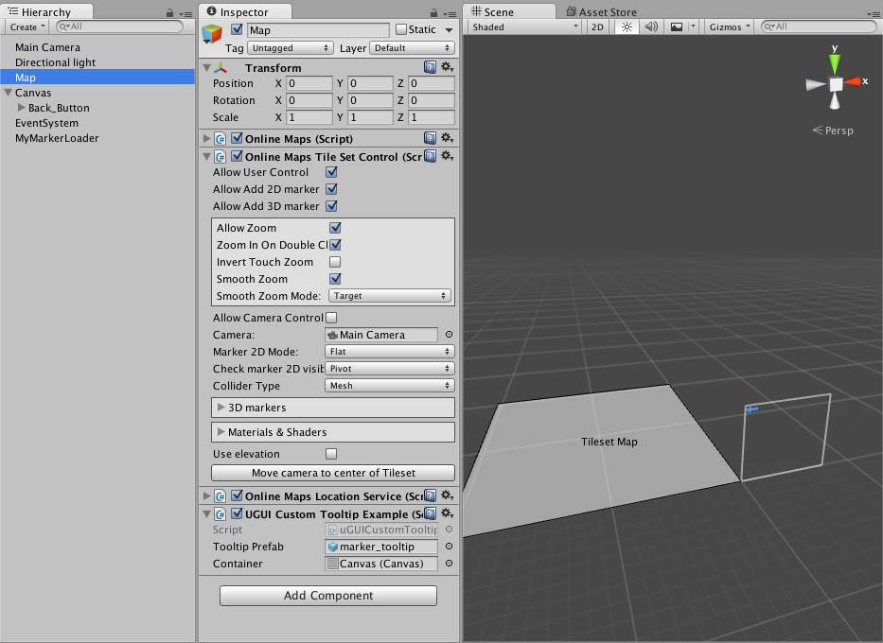The image size is (883, 643).
Task: Enable Allow Camera Control
Action: coord(331,318)
